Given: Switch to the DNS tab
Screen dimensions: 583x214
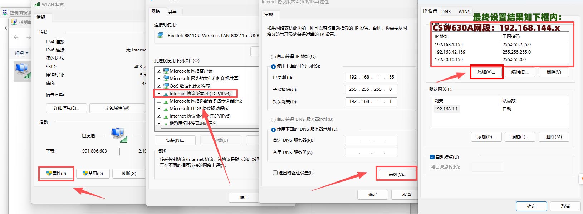Looking at the screenshot, I should click(x=446, y=11).
